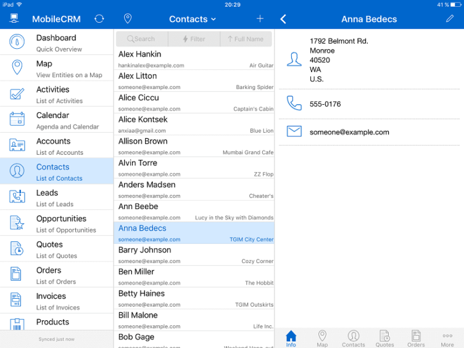Tap the address person icon

(x=294, y=59)
